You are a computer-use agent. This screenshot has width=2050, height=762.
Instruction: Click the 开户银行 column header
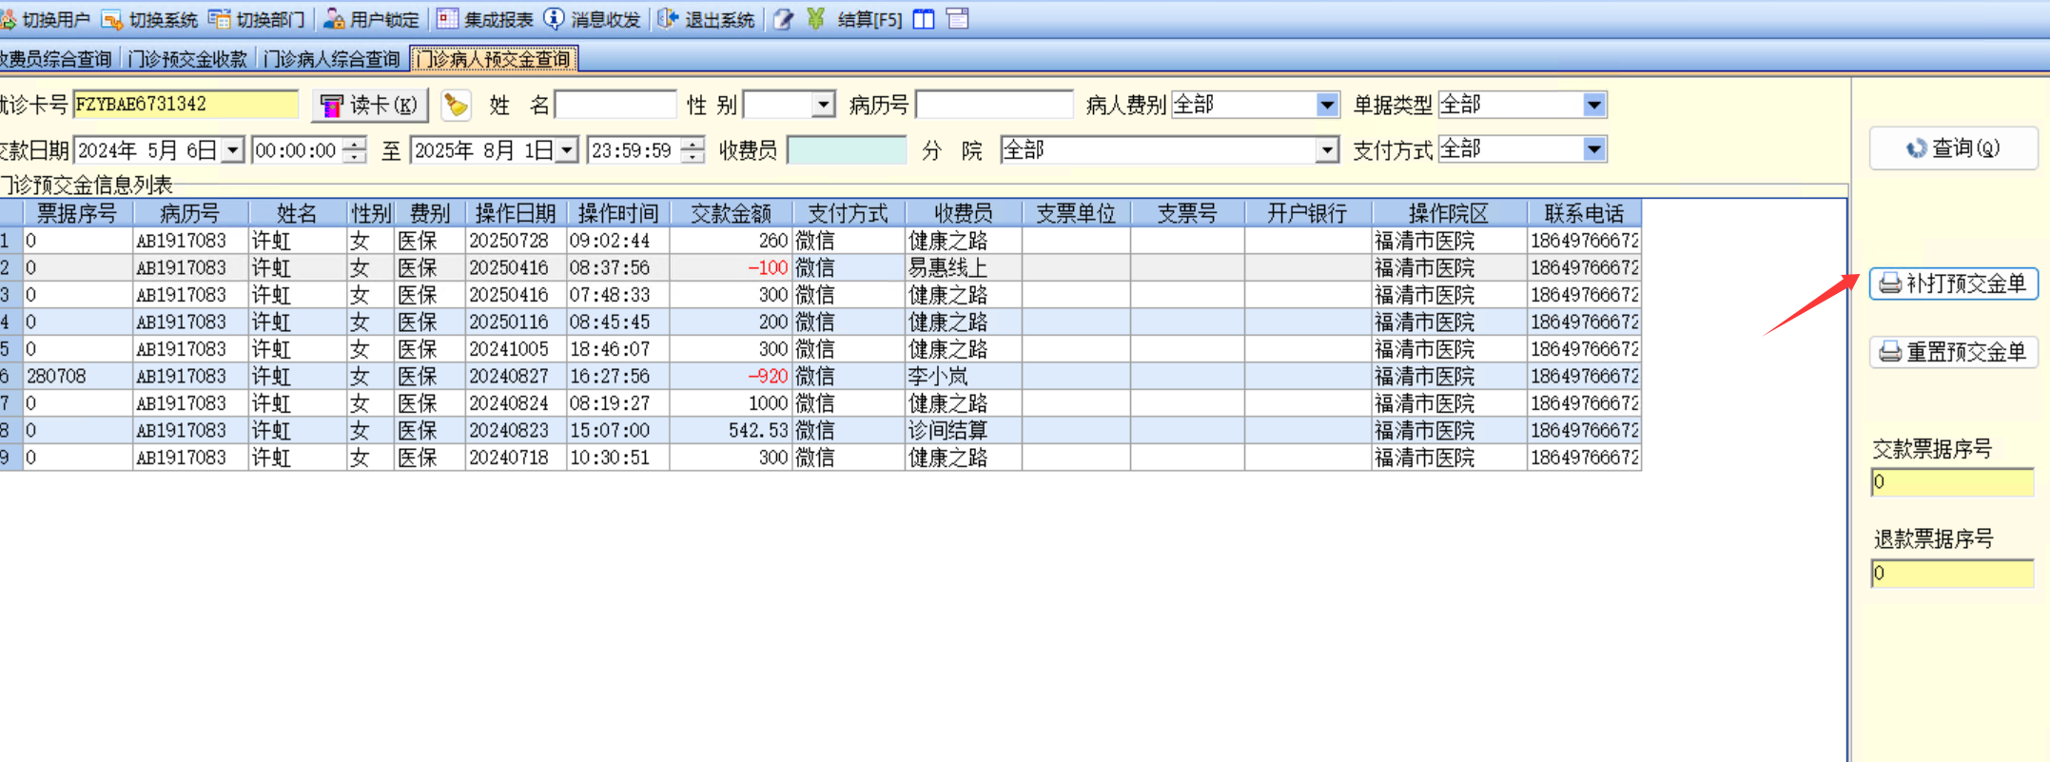tap(1308, 213)
